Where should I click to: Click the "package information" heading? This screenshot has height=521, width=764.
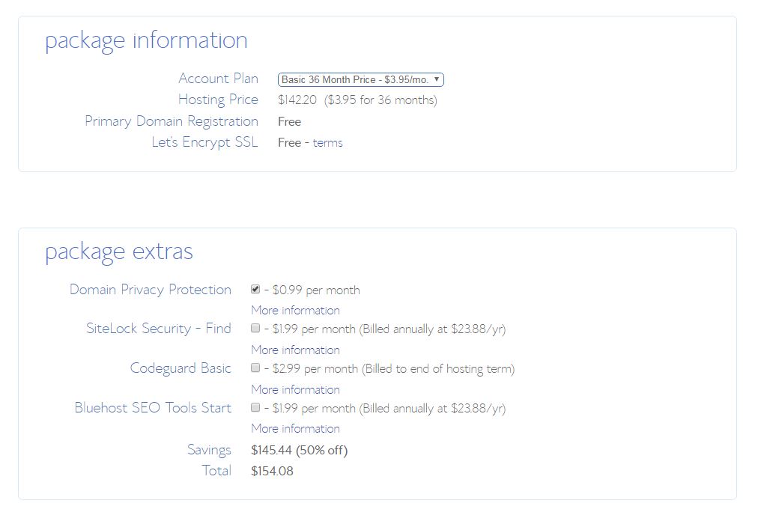(146, 40)
